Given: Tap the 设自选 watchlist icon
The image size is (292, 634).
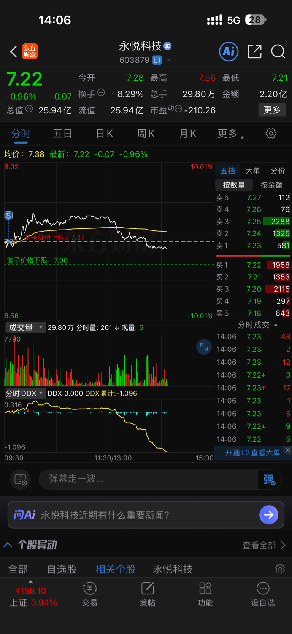Looking at the screenshot, I should pyautogui.click(x=263, y=594).
